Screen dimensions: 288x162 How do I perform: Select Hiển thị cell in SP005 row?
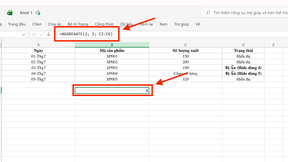click(x=243, y=79)
